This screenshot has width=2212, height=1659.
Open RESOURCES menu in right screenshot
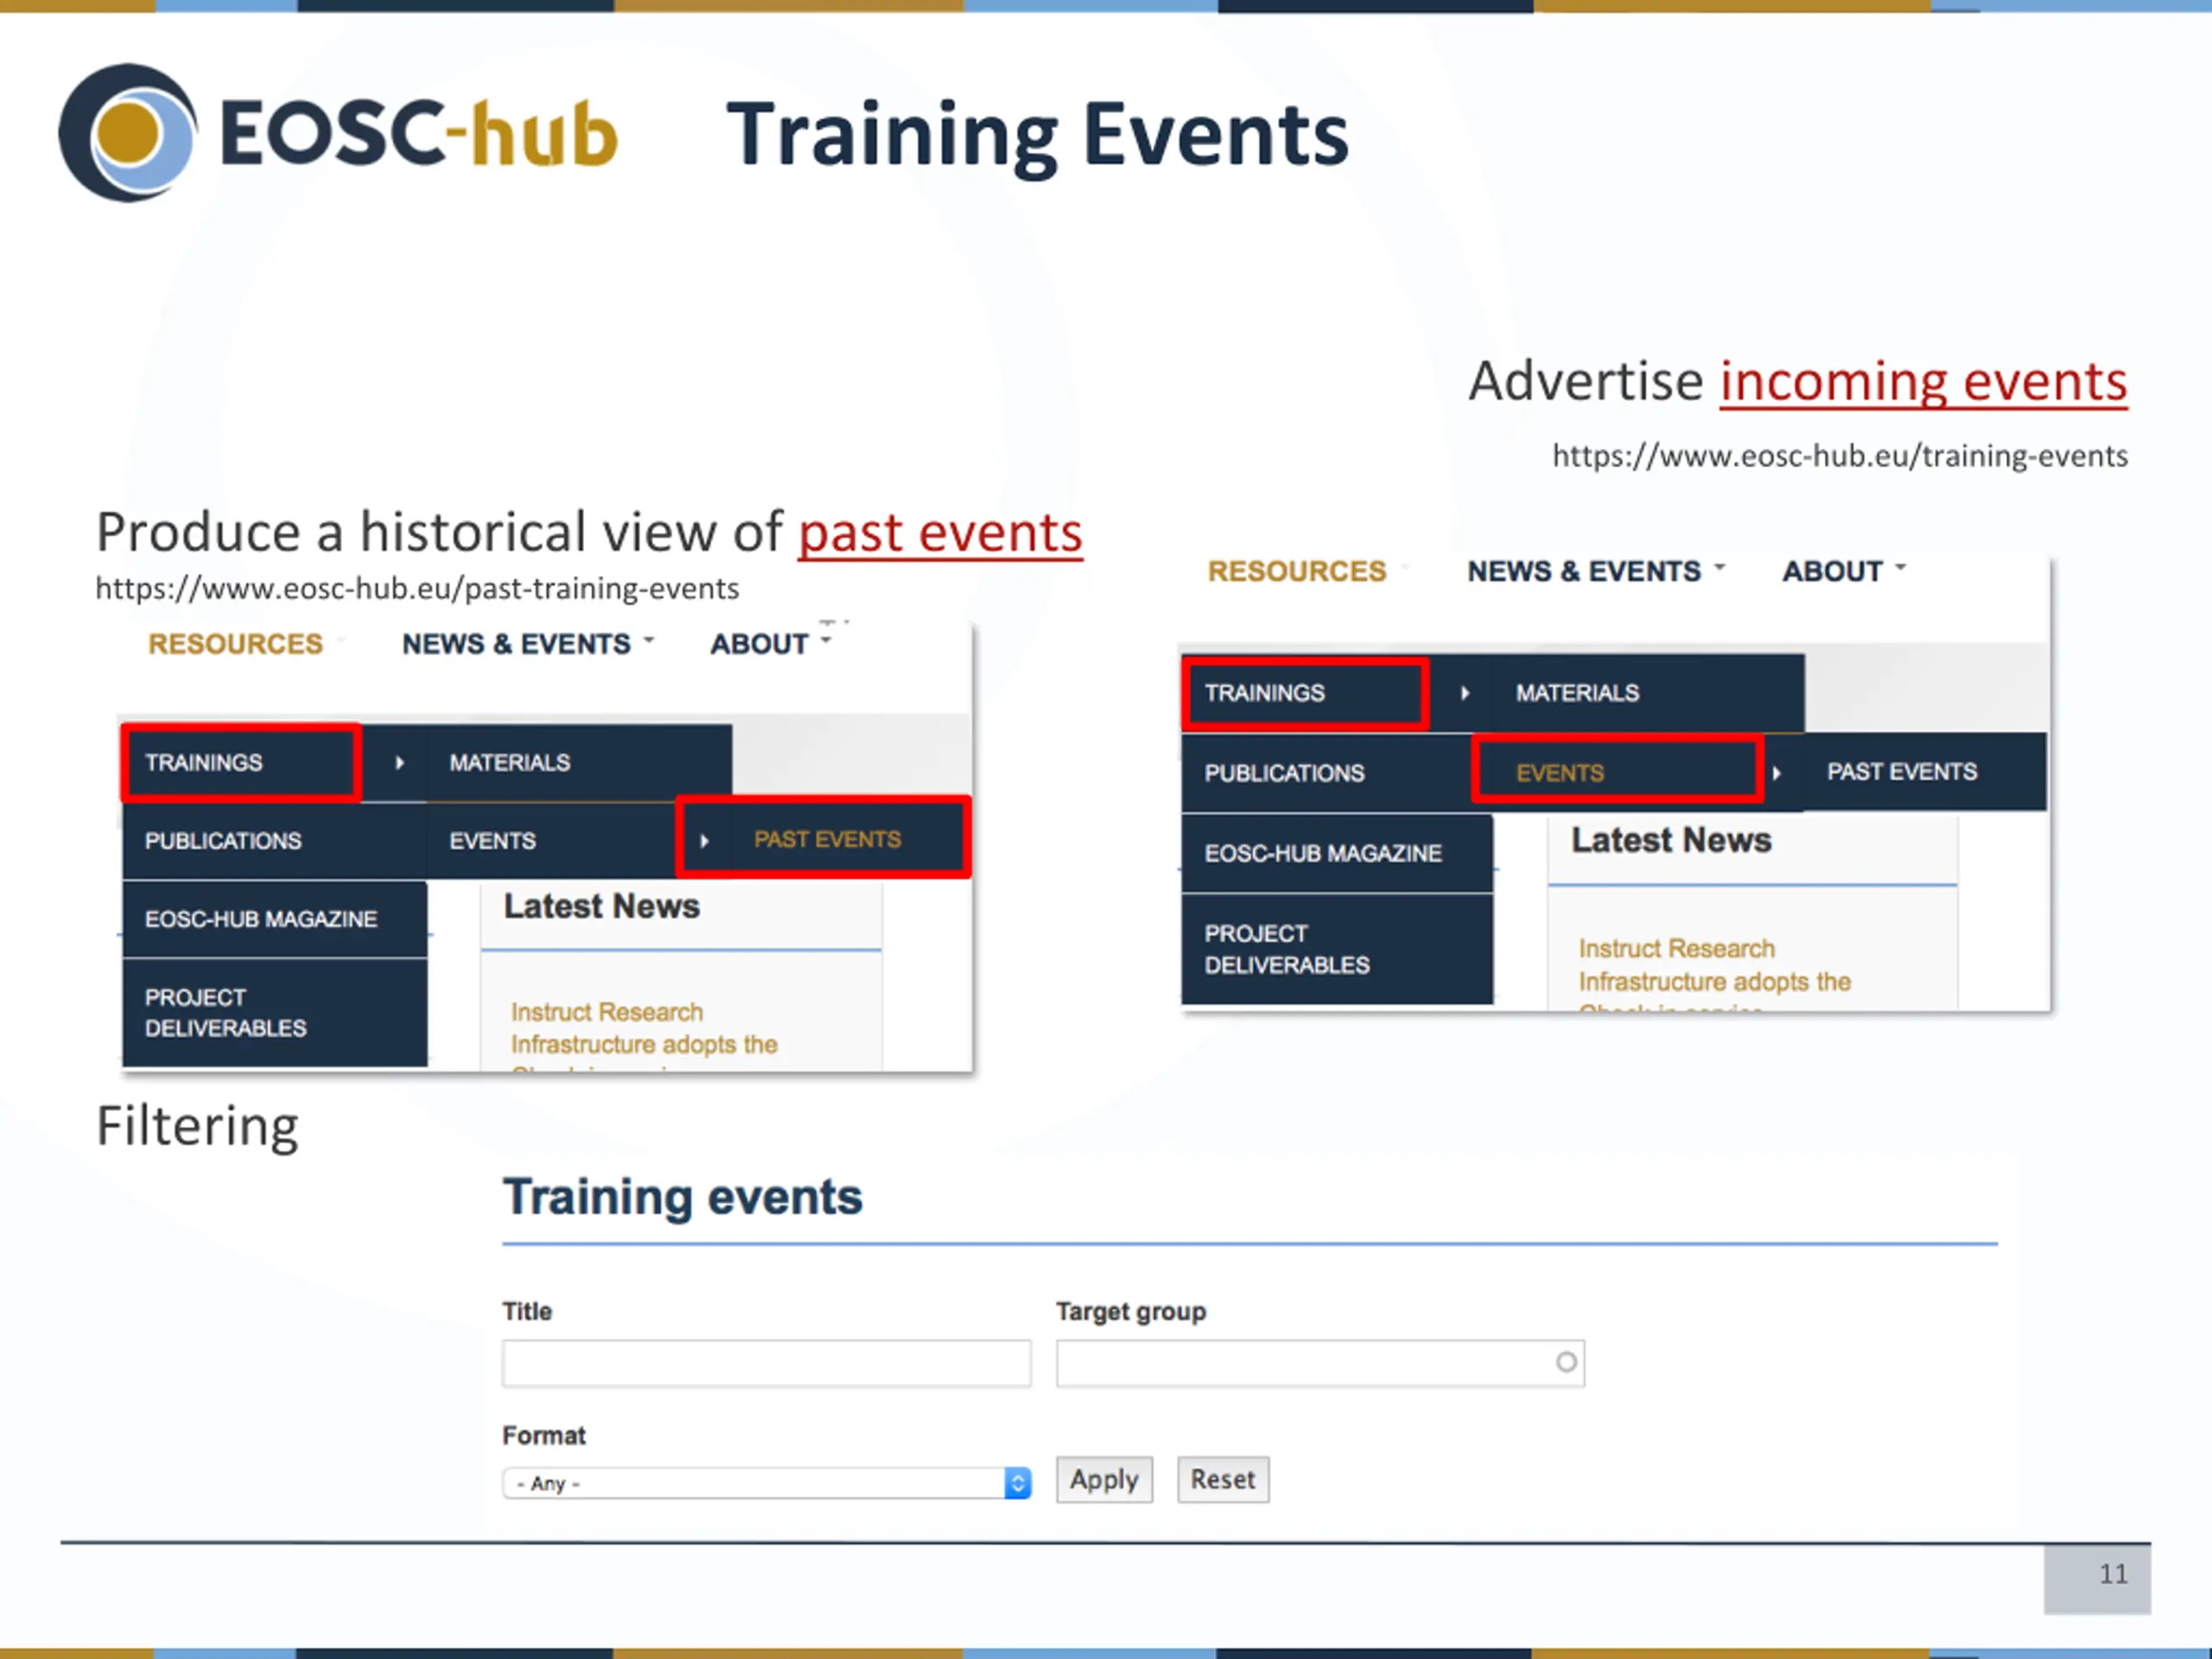(1297, 571)
